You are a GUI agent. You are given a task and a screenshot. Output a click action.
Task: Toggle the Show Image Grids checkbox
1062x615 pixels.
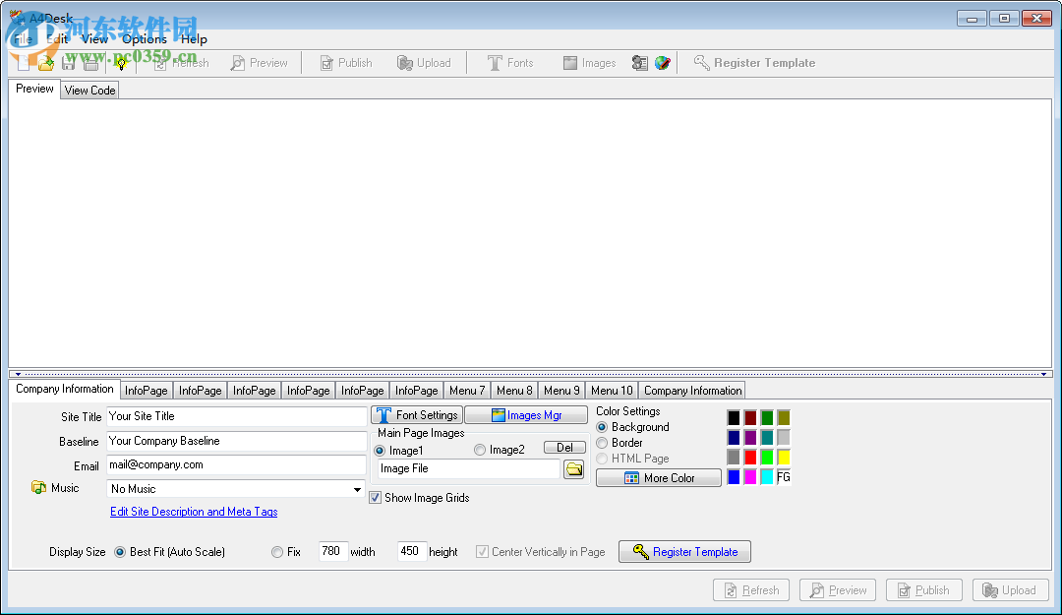(x=376, y=498)
